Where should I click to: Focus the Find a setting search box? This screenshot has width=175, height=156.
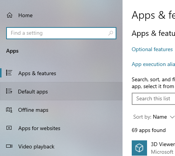[x=61, y=33]
